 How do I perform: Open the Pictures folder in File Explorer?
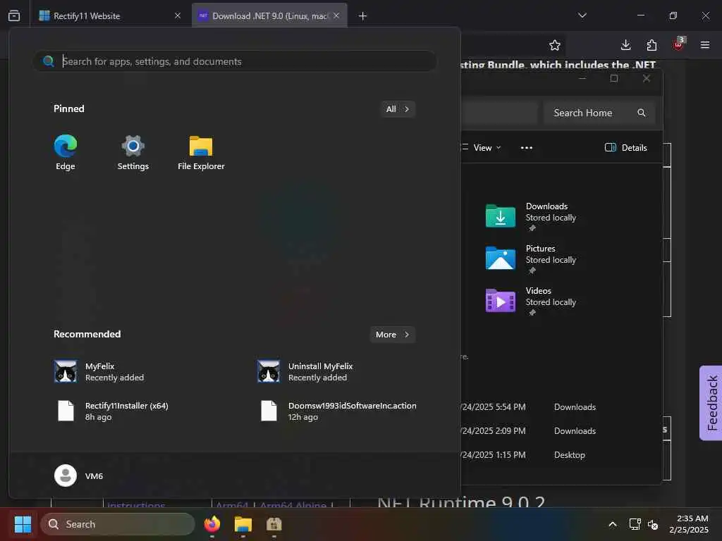pyautogui.click(x=532, y=259)
